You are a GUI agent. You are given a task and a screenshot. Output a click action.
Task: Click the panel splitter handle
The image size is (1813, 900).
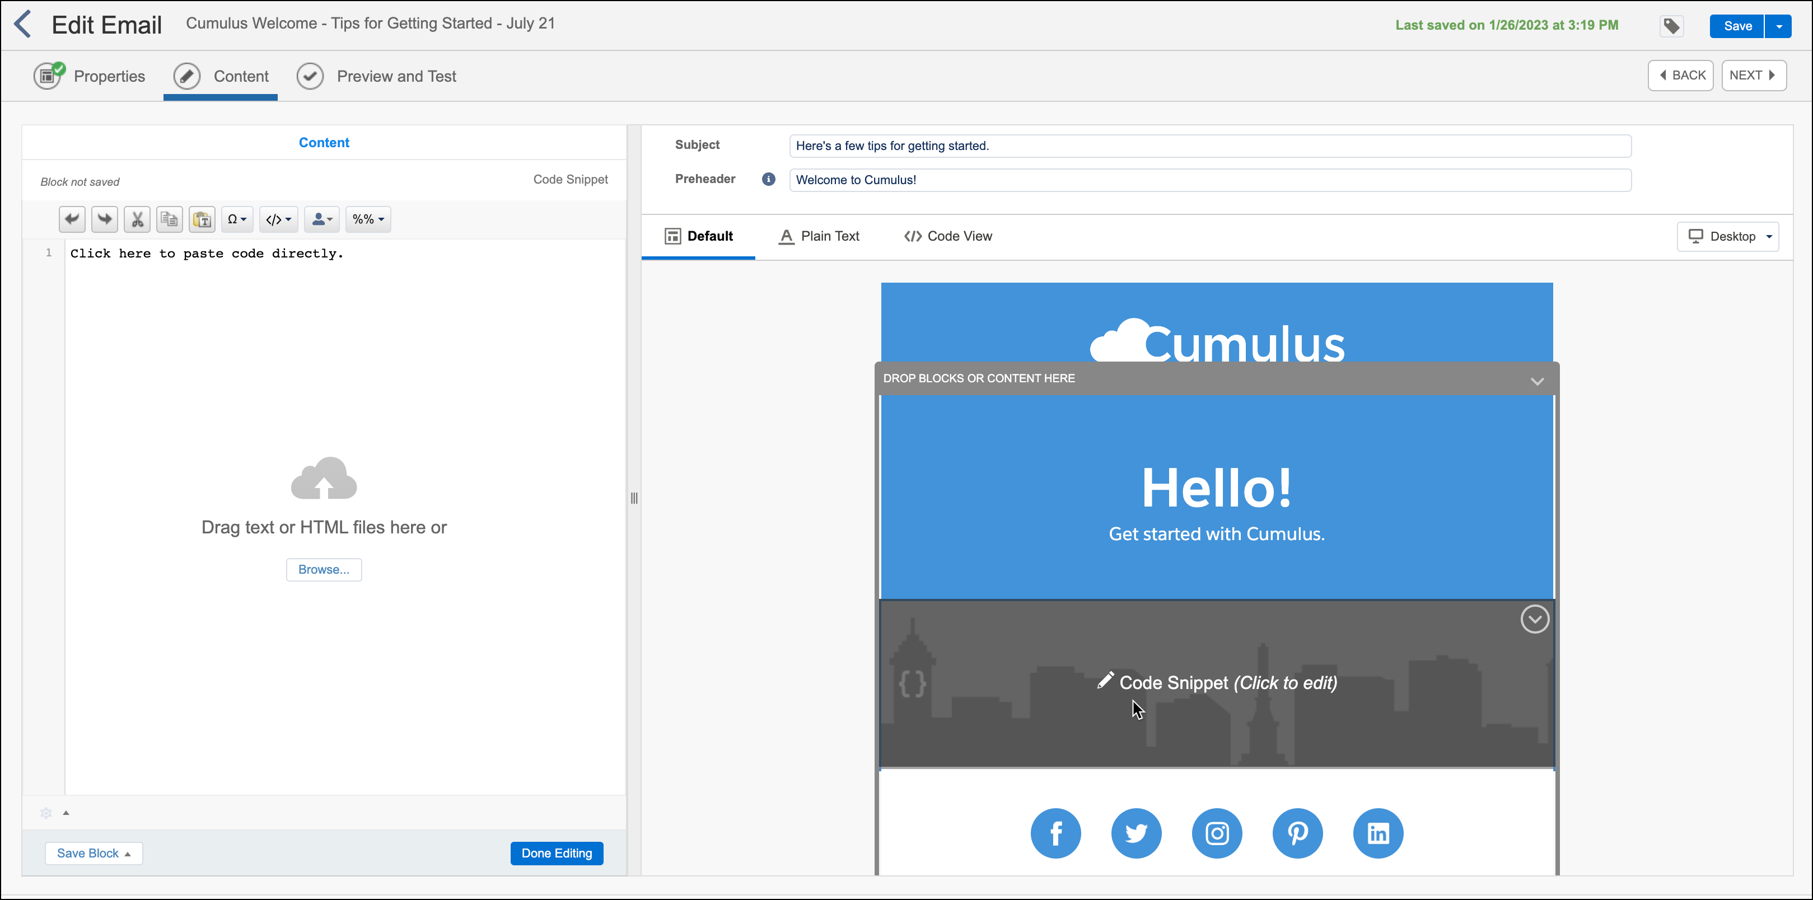634,498
